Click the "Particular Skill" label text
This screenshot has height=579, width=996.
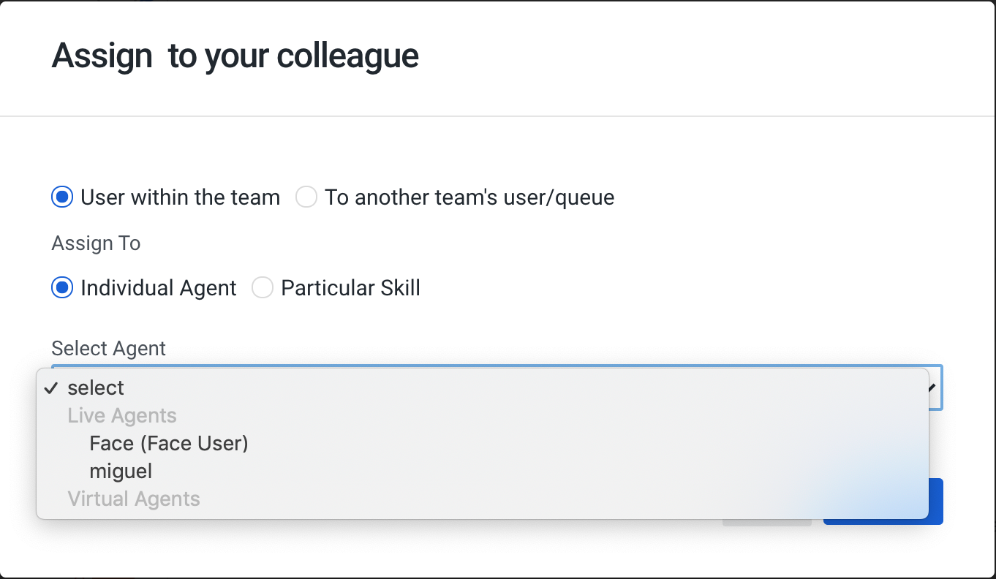tap(351, 288)
